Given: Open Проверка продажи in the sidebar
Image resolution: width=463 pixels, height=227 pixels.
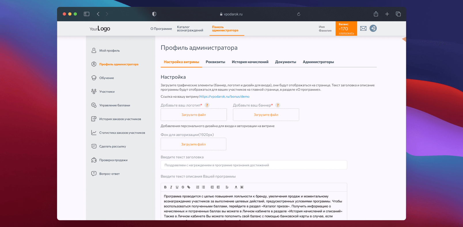Looking at the screenshot, I should [x=113, y=160].
